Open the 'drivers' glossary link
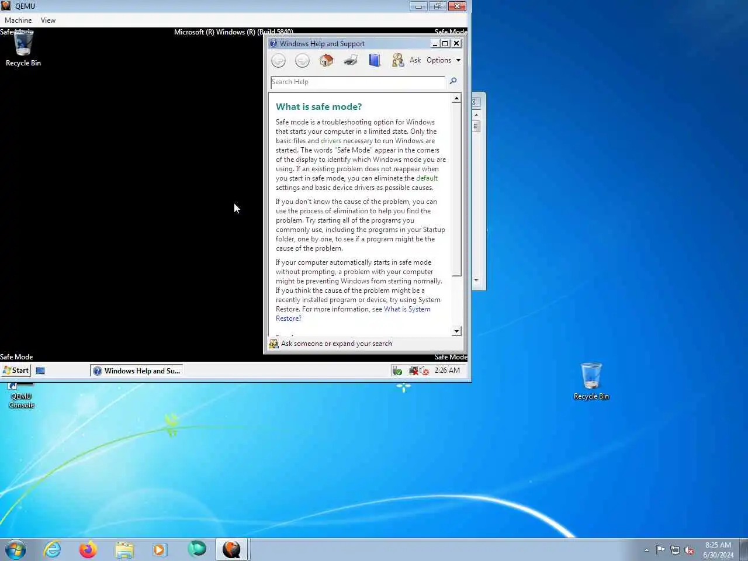The image size is (748, 561). pyautogui.click(x=331, y=141)
